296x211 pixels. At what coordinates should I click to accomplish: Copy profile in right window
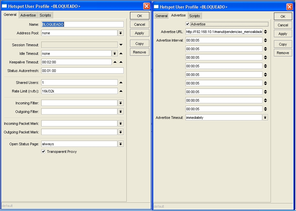click(283, 44)
